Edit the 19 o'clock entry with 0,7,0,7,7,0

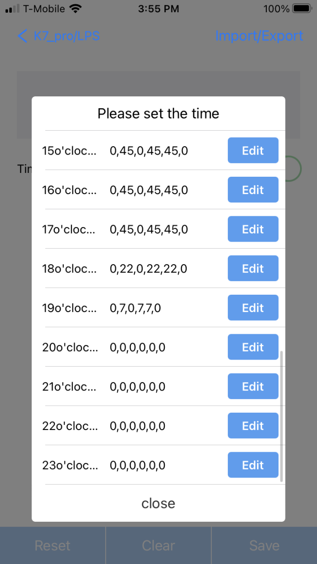tap(253, 308)
